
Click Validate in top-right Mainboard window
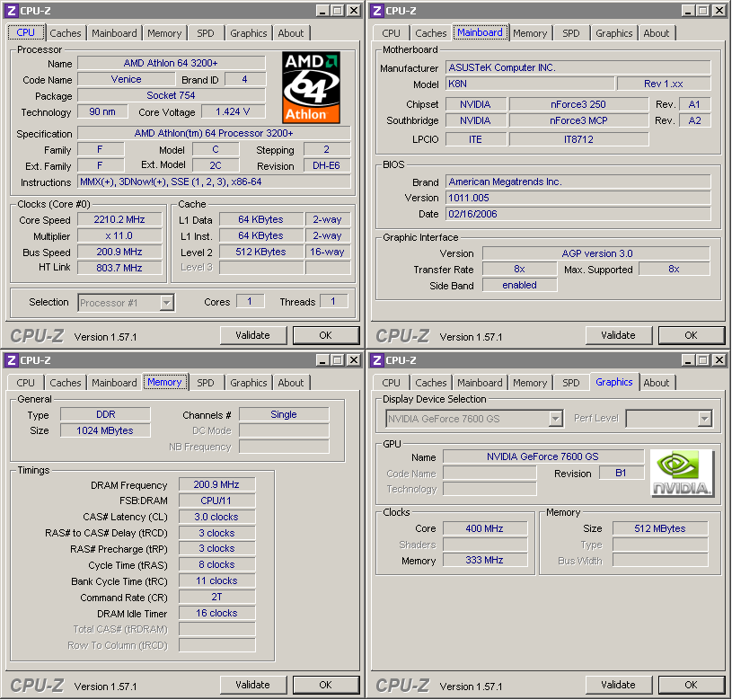tap(618, 335)
